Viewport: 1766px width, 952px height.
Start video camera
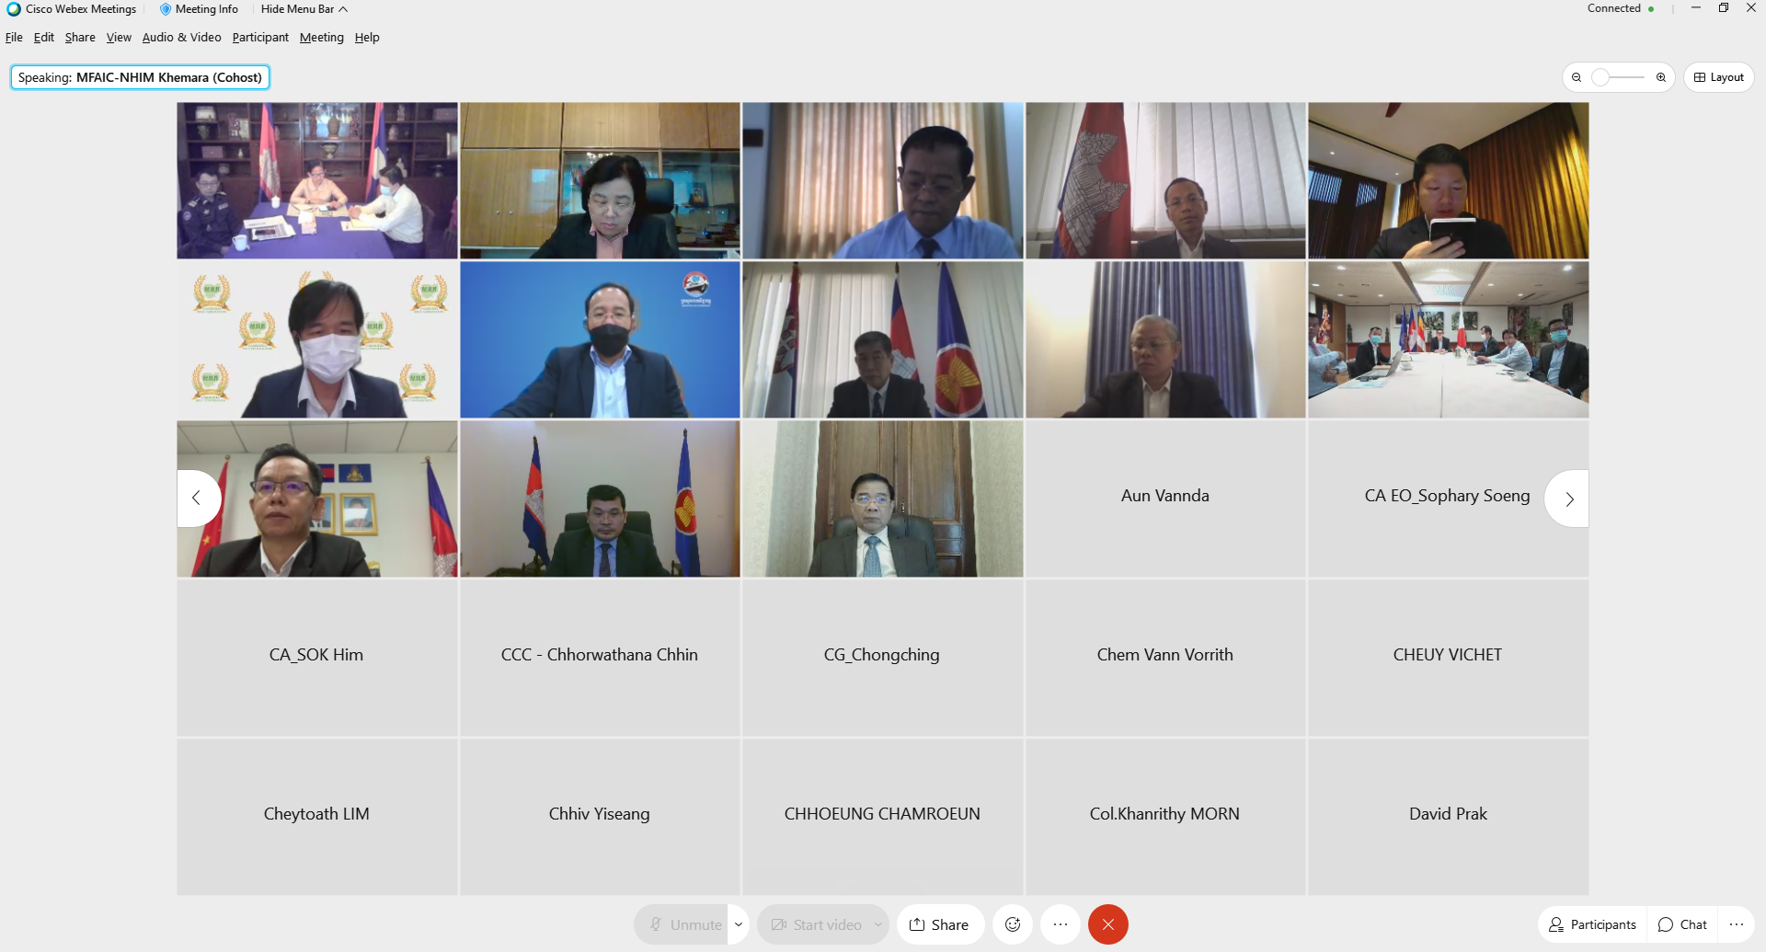point(815,924)
